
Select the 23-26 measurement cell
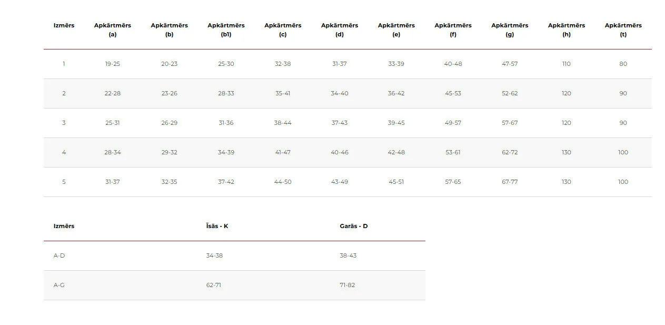point(169,93)
